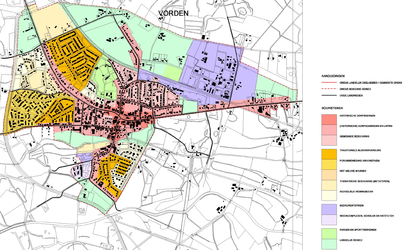406x250 pixels.
Task: Click the orange Traditionele Blokverkaveling swatch
Action: coord(329,154)
